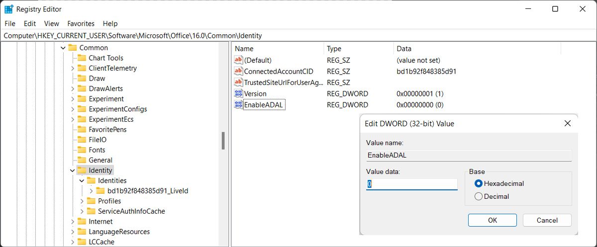Collapse the Common key
597x247 pixels.
point(63,48)
